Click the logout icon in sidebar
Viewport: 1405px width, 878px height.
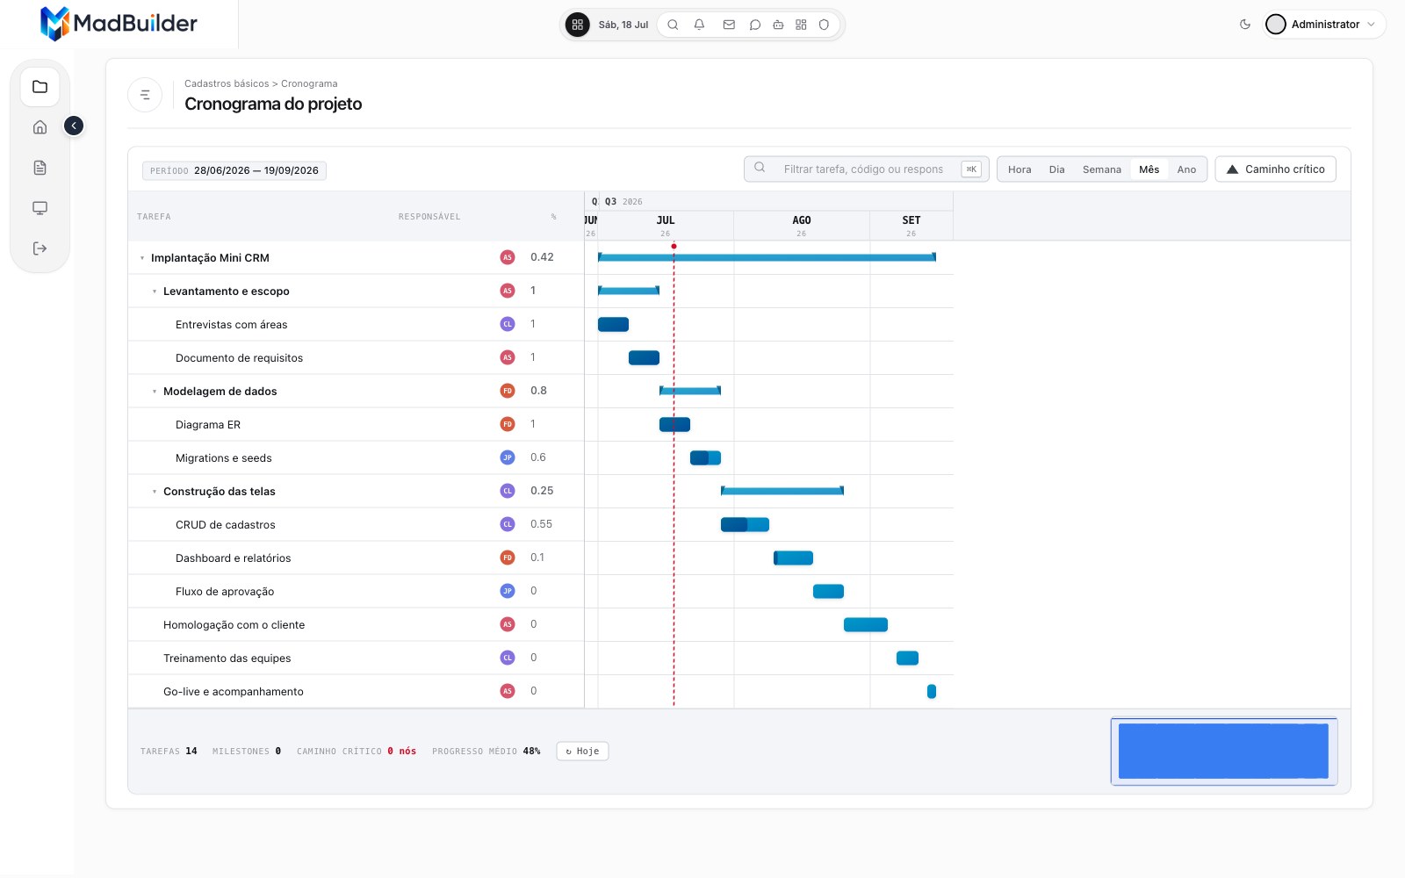[40, 248]
